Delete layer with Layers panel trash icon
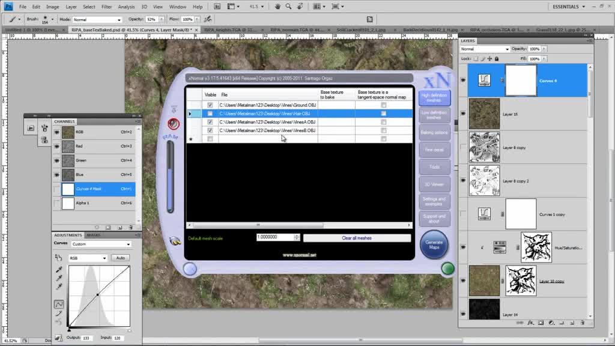Viewport: 615px width, 346px height. point(582,323)
